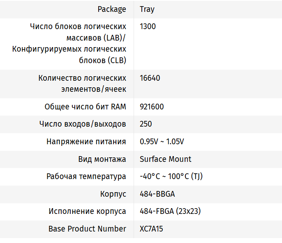
Task: Click the "Рабочая температура" label
Action: [86, 177]
